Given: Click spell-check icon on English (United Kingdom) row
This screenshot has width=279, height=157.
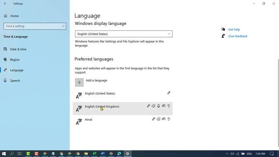Looking at the screenshot, I should (x=169, y=106).
